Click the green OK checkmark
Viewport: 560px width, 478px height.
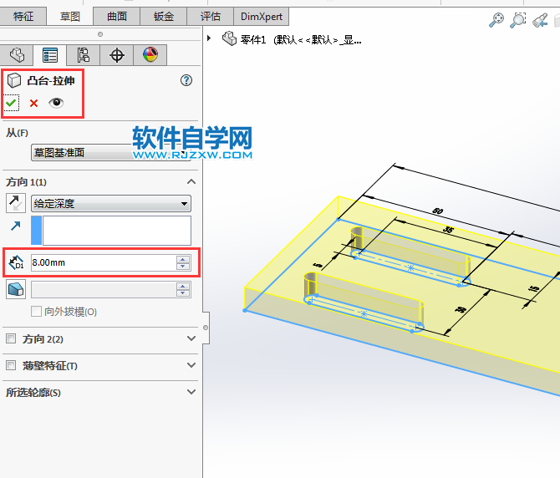tap(12, 103)
